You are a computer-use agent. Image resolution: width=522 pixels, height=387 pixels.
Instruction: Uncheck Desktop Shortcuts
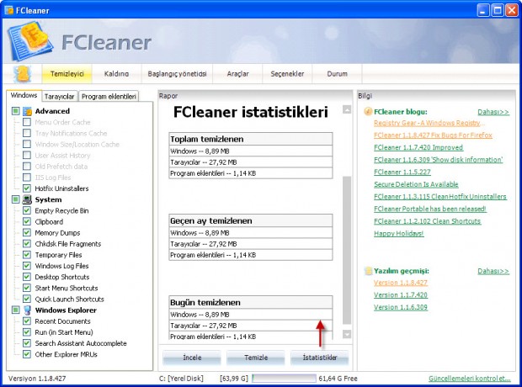(x=27, y=277)
